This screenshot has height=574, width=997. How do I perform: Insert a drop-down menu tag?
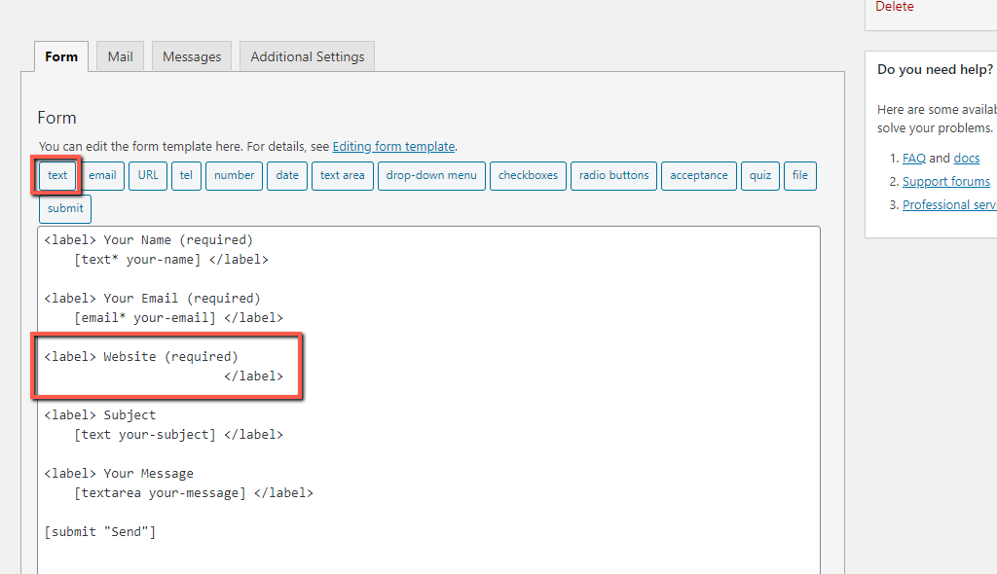431,175
